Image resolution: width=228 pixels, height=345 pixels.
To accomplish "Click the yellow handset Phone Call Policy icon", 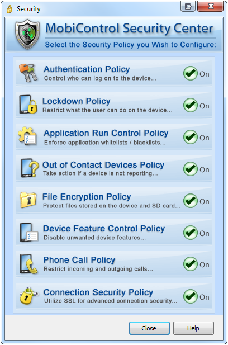I will coord(28,264).
